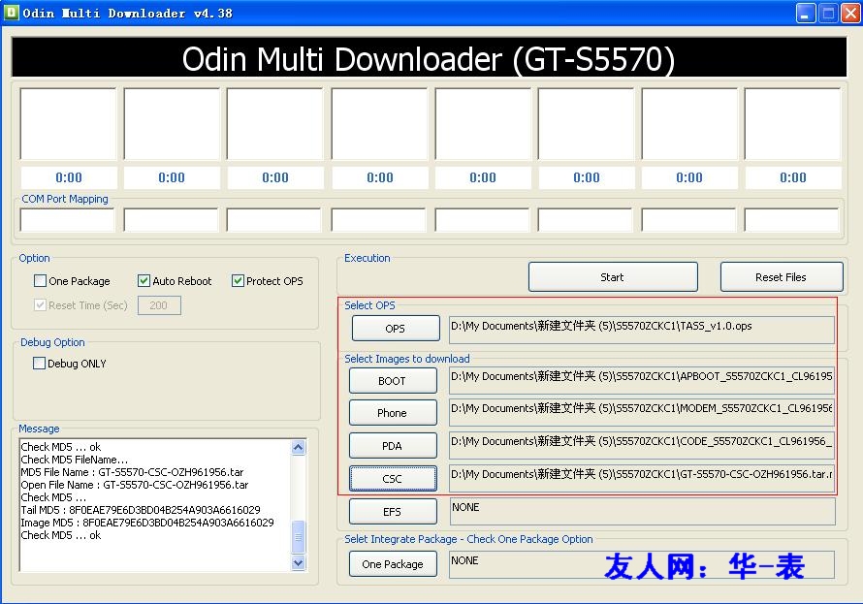The height and width of the screenshot is (604, 863).
Task: Click the One Package path field showing NONE
Action: pos(642,564)
